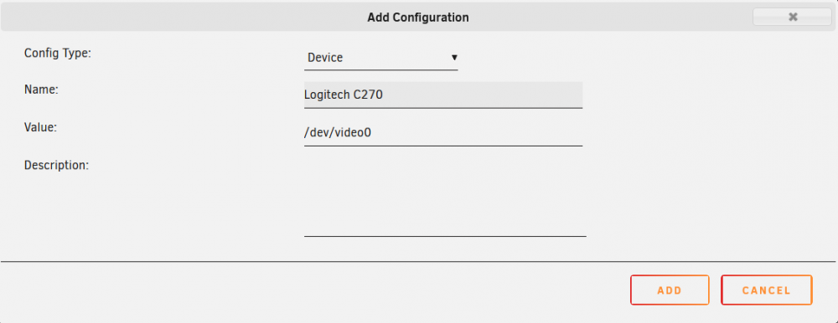This screenshot has height=323, width=838.
Task: Click the Name label
Action: (41, 90)
